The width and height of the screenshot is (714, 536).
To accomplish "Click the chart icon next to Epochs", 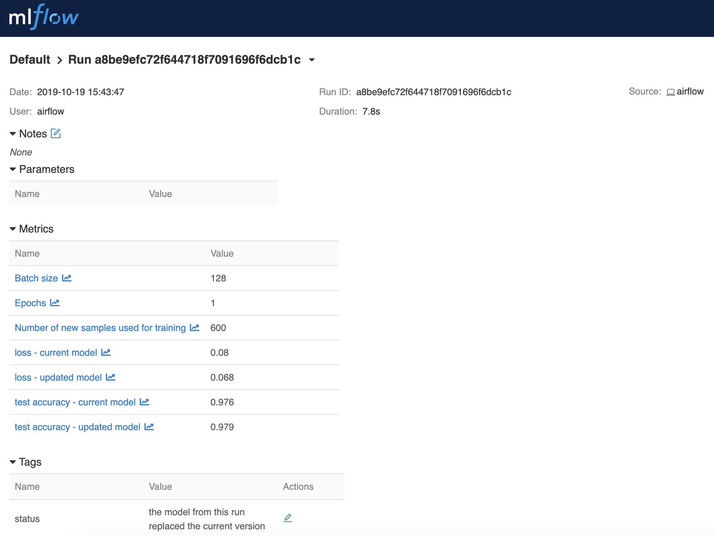I will [55, 303].
